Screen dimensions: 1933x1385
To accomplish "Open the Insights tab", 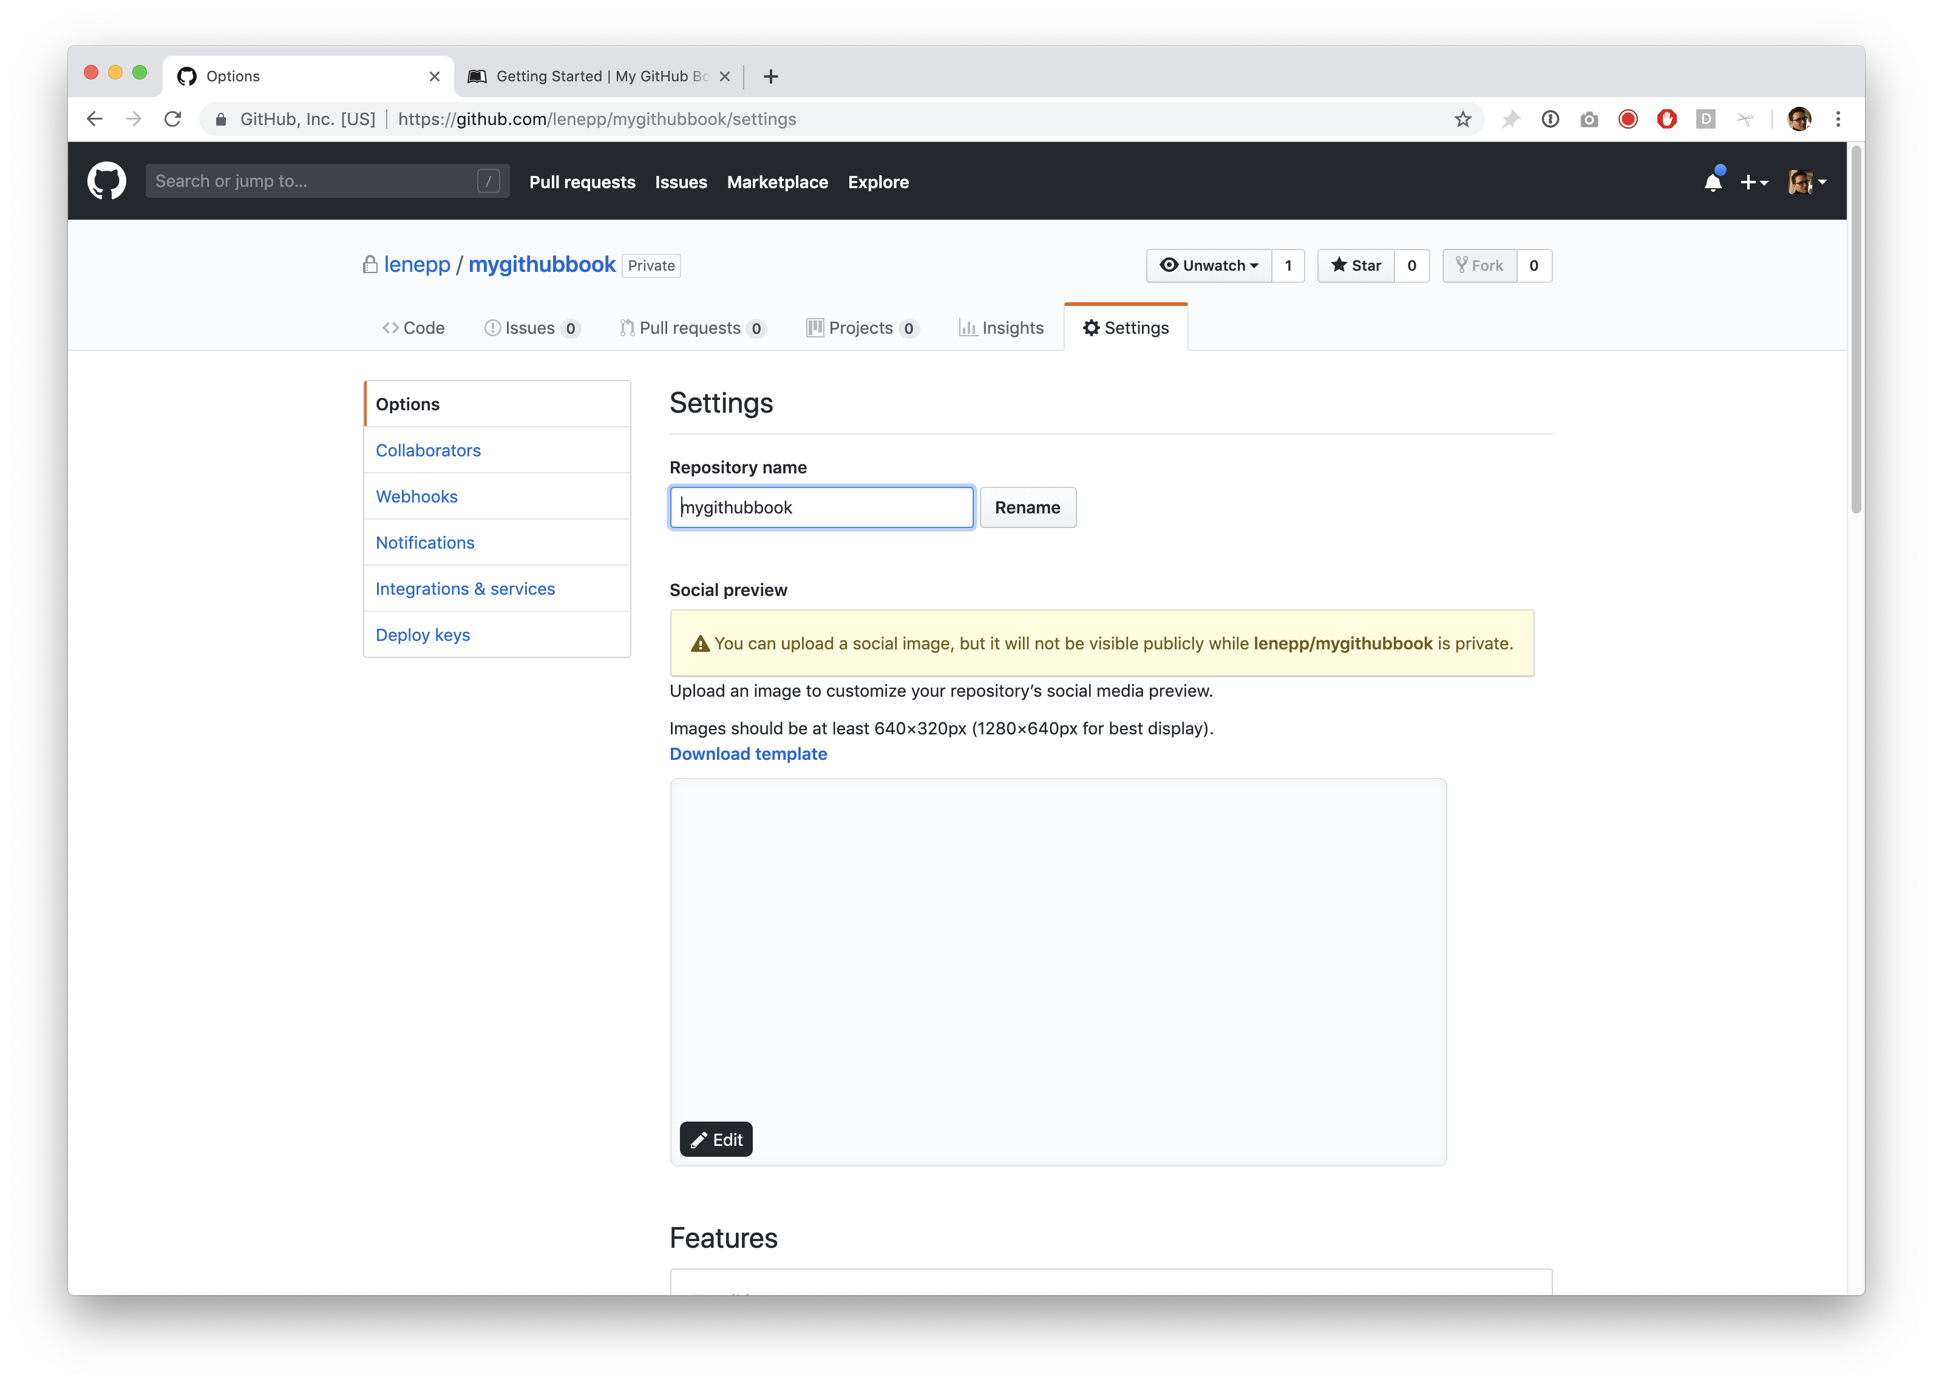I will pyautogui.click(x=1000, y=328).
